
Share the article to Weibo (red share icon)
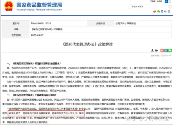coord(162,50)
